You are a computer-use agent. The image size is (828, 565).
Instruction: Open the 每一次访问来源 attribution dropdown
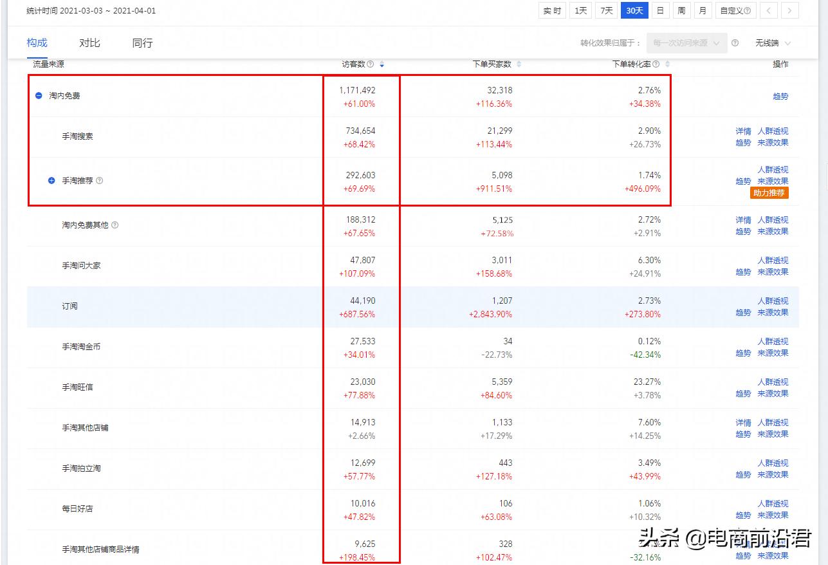(x=685, y=43)
